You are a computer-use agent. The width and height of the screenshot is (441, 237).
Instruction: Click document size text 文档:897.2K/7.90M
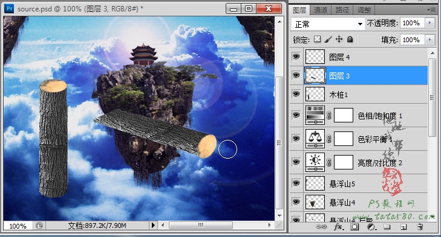tap(97, 225)
